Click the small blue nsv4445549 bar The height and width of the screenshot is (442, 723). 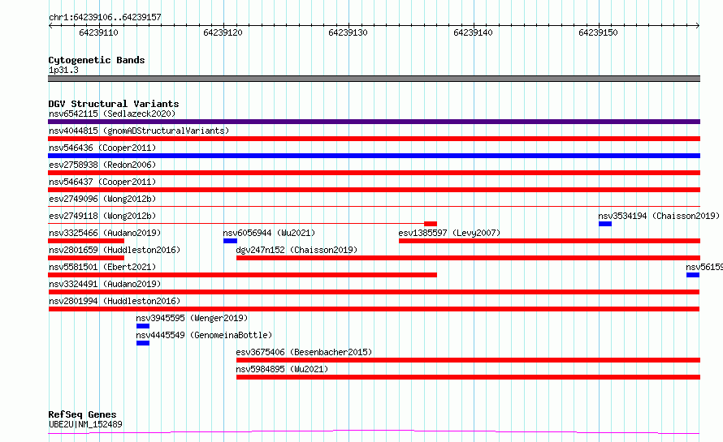click(x=143, y=343)
